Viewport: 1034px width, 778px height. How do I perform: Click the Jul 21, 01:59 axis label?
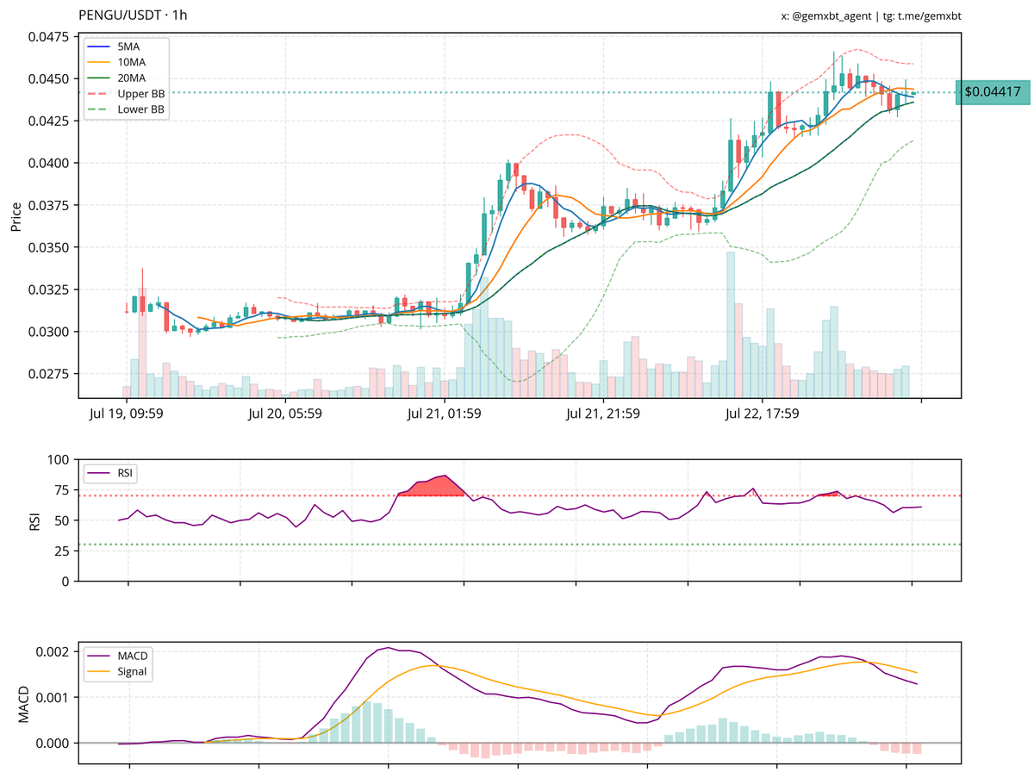point(445,414)
